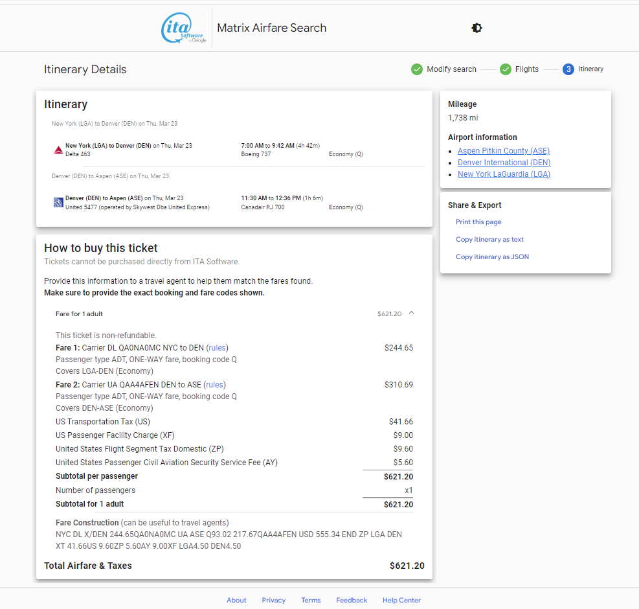The height and width of the screenshot is (609, 639).
Task: View rules for Fare 2 UA
Action: [x=214, y=385]
